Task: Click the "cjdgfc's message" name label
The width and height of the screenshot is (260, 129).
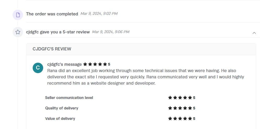Action: [x=65, y=64]
